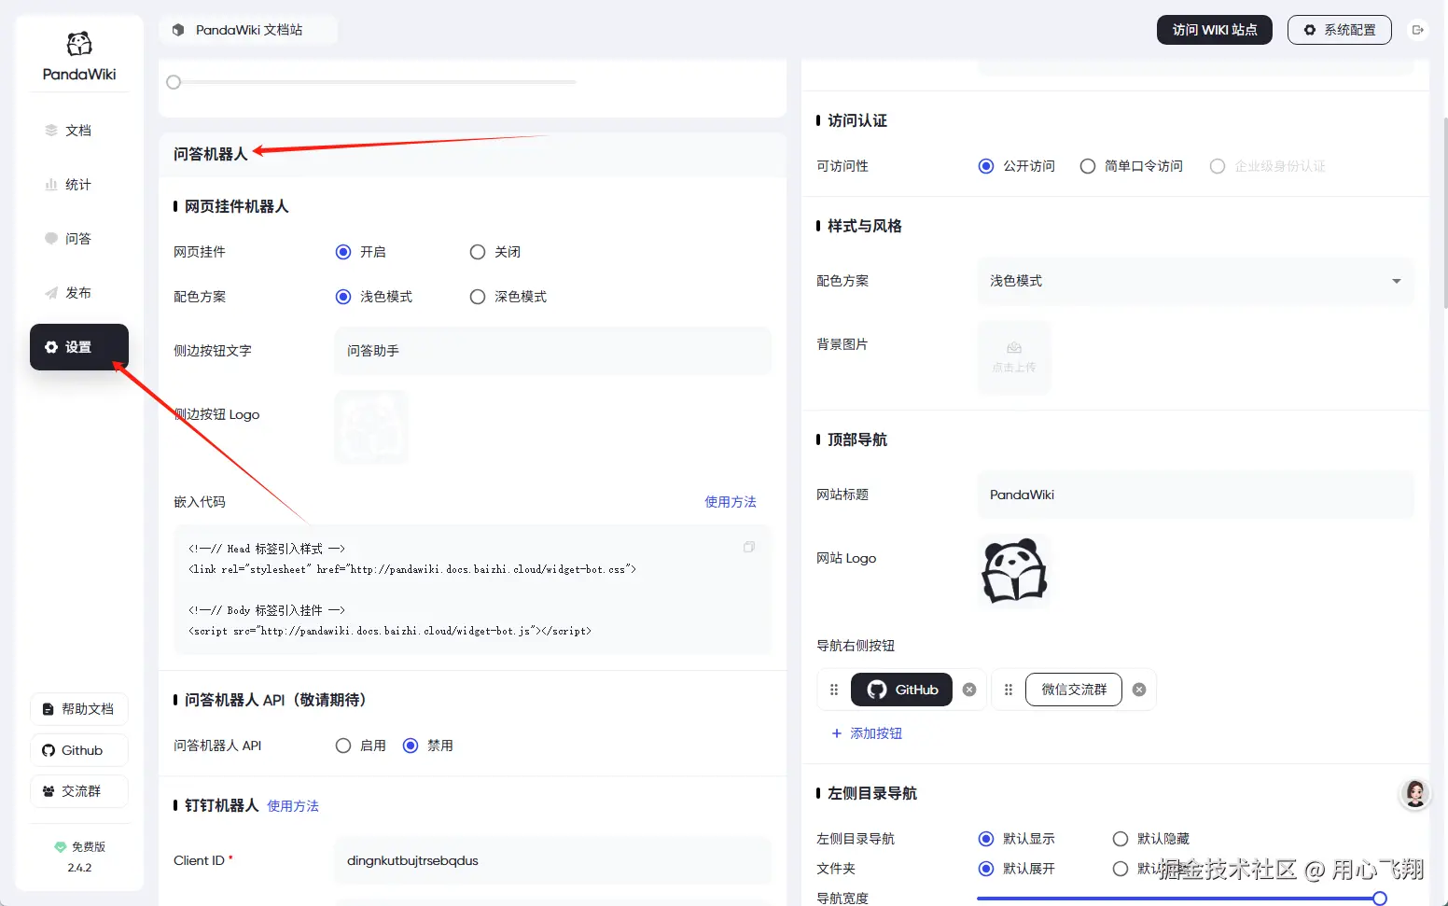1448x906 pixels.
Task: Select 启用 for 问答机器人 API
Action: 343,746
